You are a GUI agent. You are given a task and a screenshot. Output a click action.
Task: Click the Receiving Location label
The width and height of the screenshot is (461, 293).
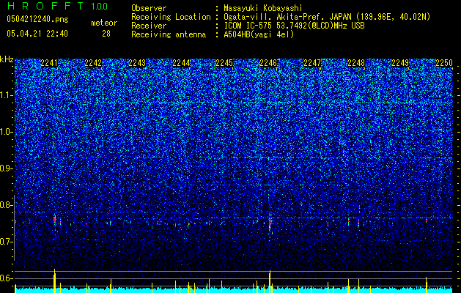(x=171, y=17)
